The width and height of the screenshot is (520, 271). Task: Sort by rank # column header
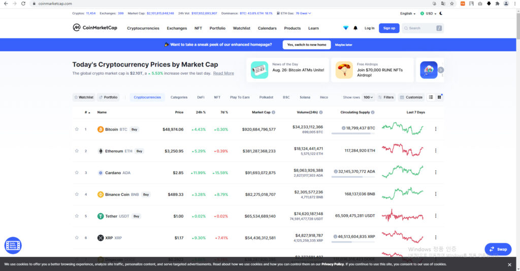(x=87, y=112)
